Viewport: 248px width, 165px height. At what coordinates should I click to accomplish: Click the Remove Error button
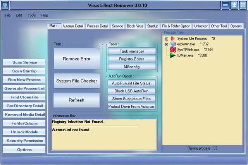tap(77, 58)
